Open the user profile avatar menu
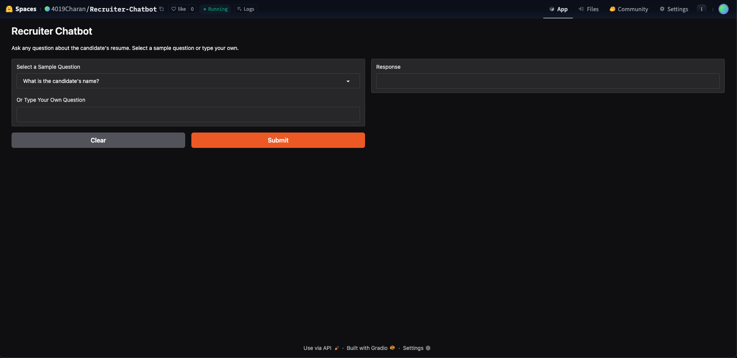 click(x=724, y=9)
